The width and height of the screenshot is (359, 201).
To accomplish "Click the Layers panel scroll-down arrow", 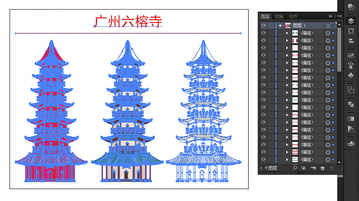I will [339, 162].
